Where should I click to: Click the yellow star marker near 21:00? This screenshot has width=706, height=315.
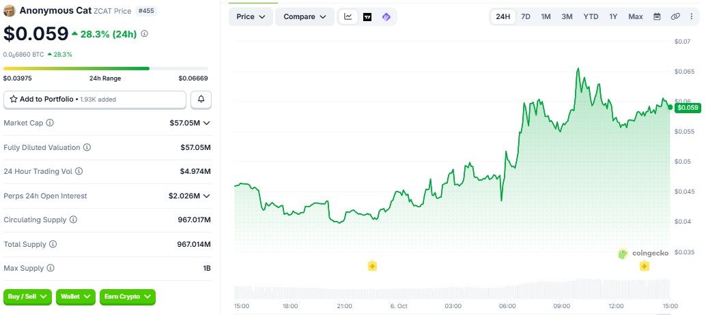point(372,266)
